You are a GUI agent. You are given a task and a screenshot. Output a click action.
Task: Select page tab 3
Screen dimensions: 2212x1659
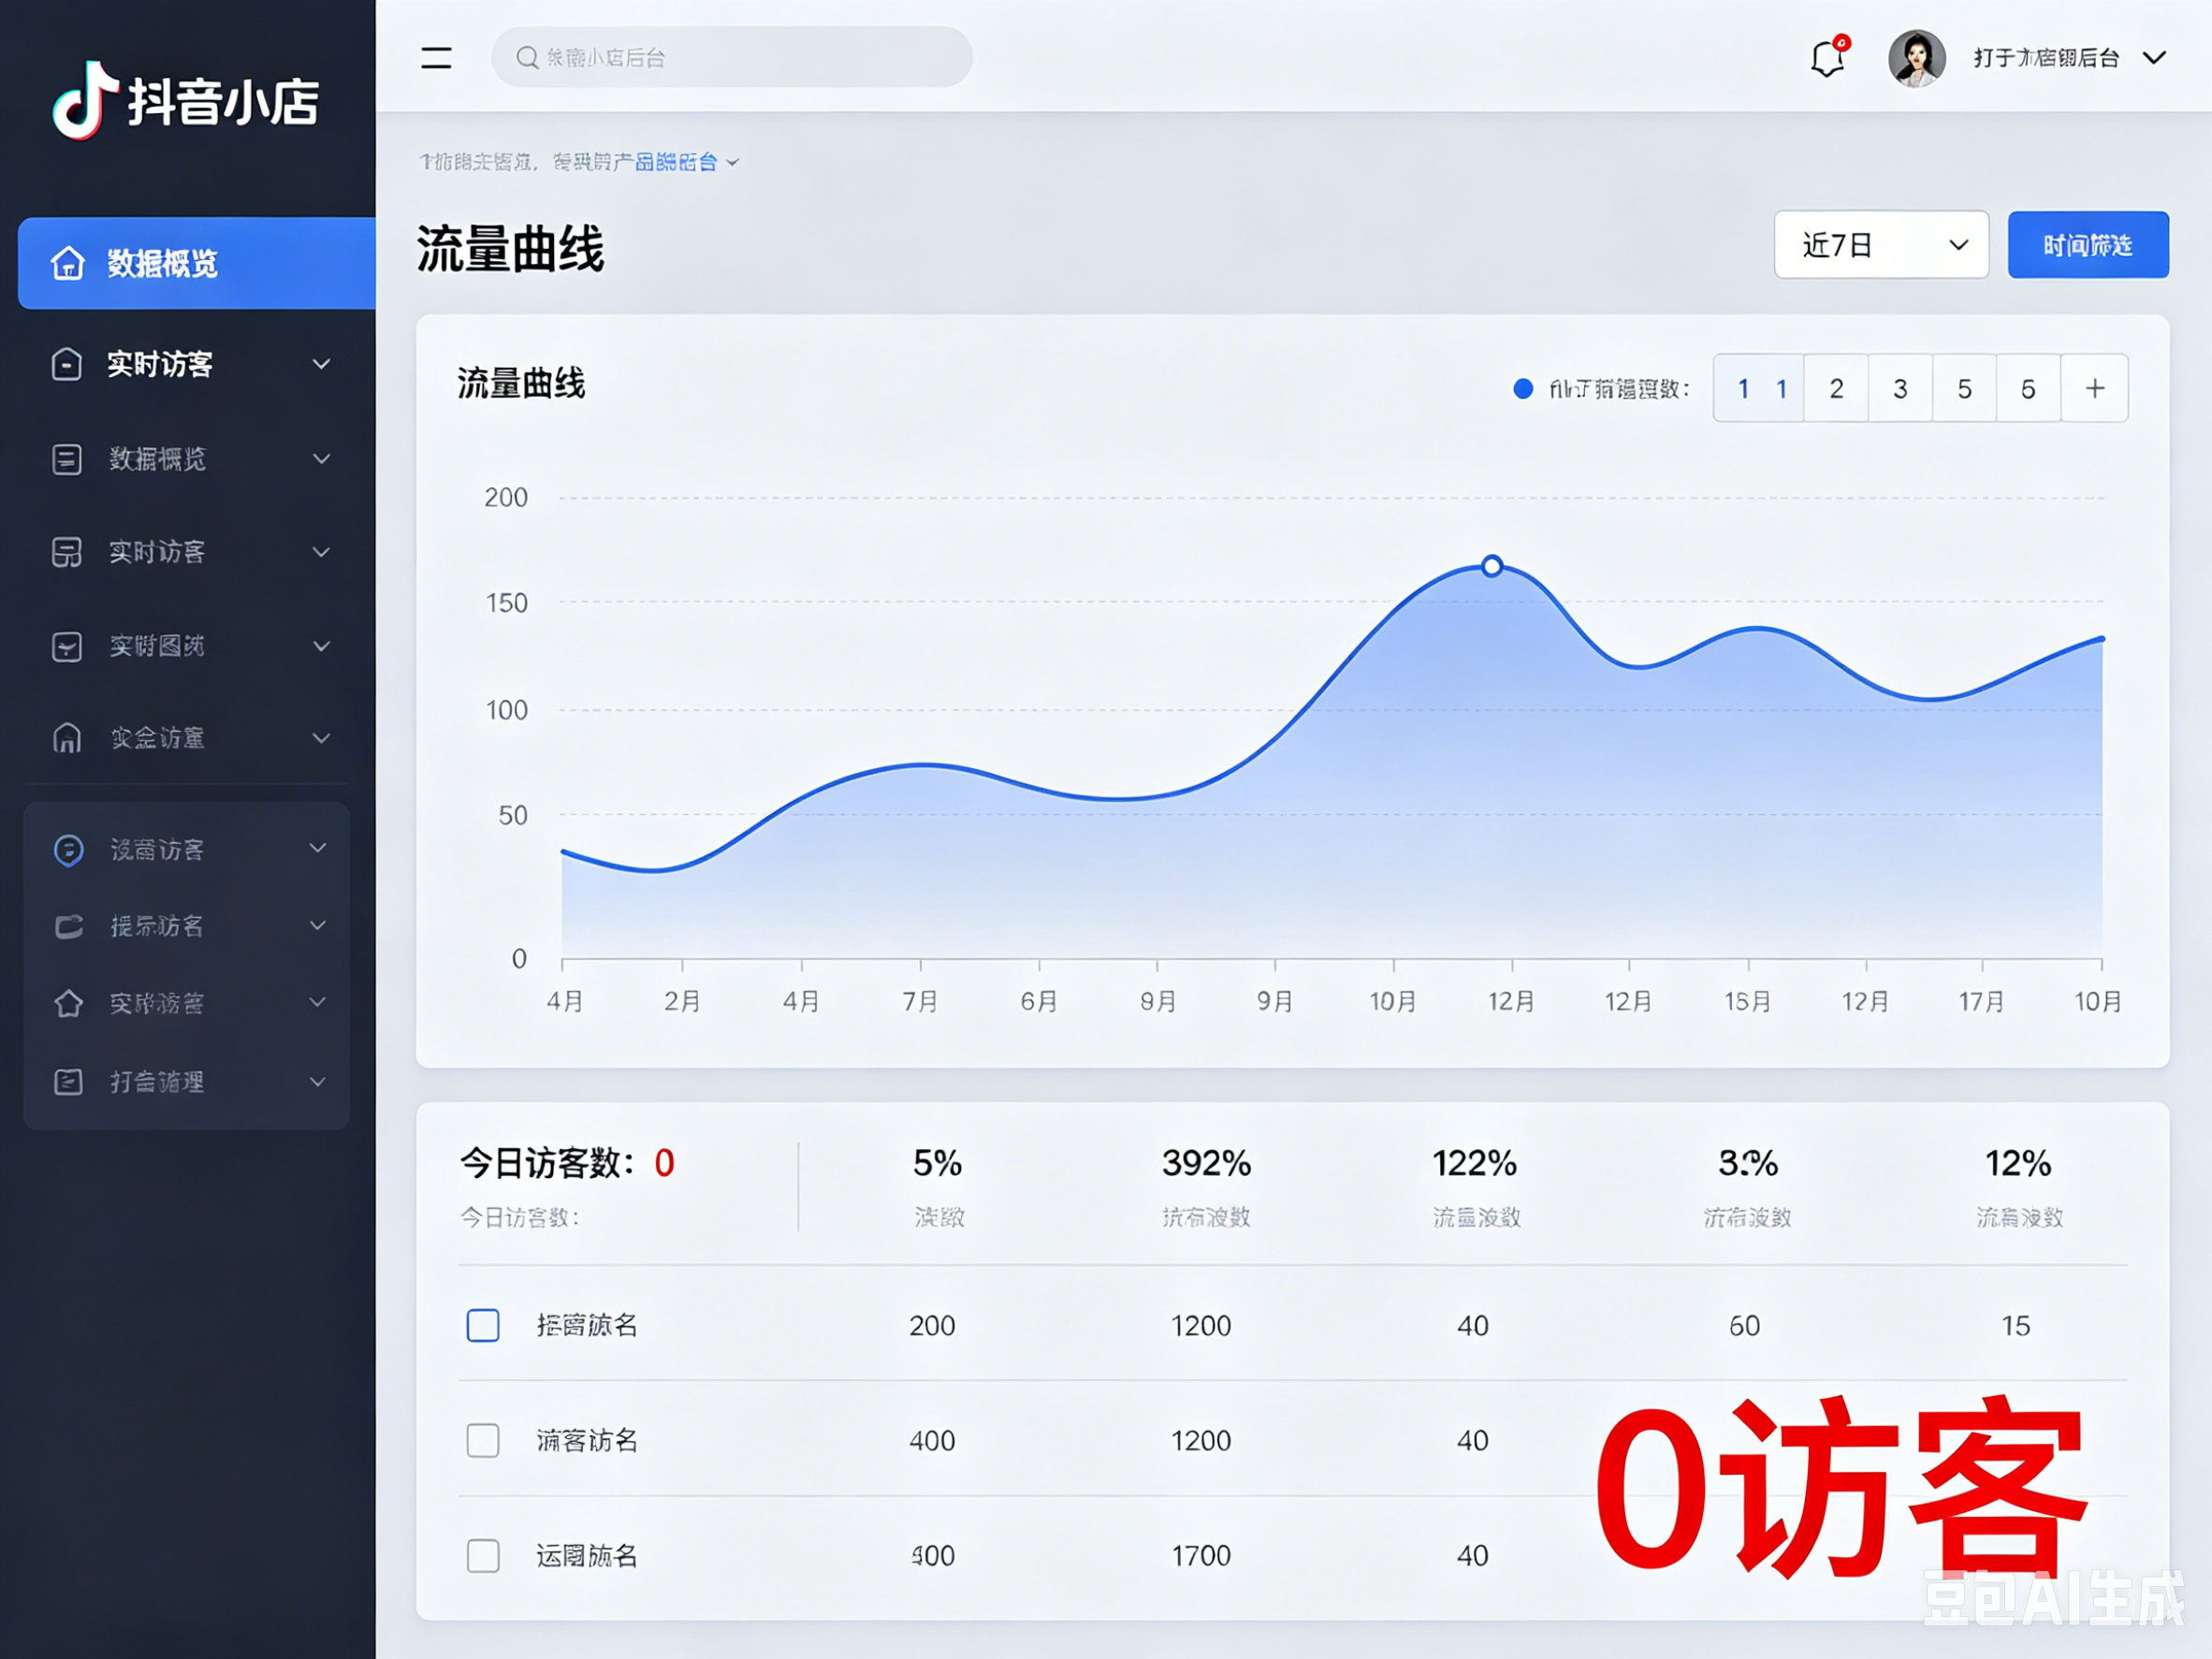[1900, 388]
